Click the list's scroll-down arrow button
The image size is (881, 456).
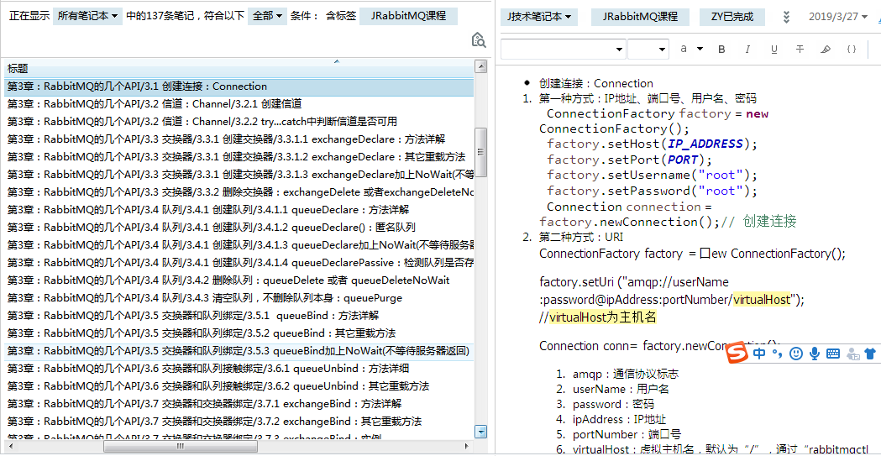(480, 432)
